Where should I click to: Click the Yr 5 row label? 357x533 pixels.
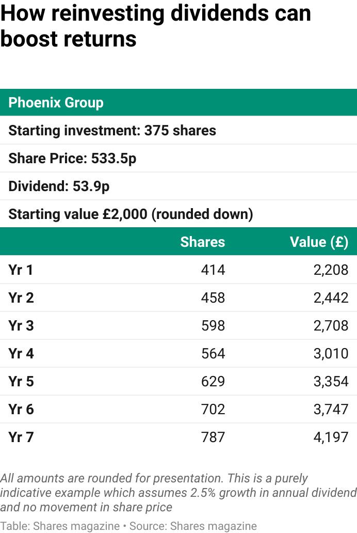click(21, 381)
